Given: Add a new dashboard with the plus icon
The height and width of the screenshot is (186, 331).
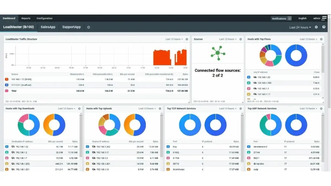Looking at the screenshot, I should [x=89, y=27].
